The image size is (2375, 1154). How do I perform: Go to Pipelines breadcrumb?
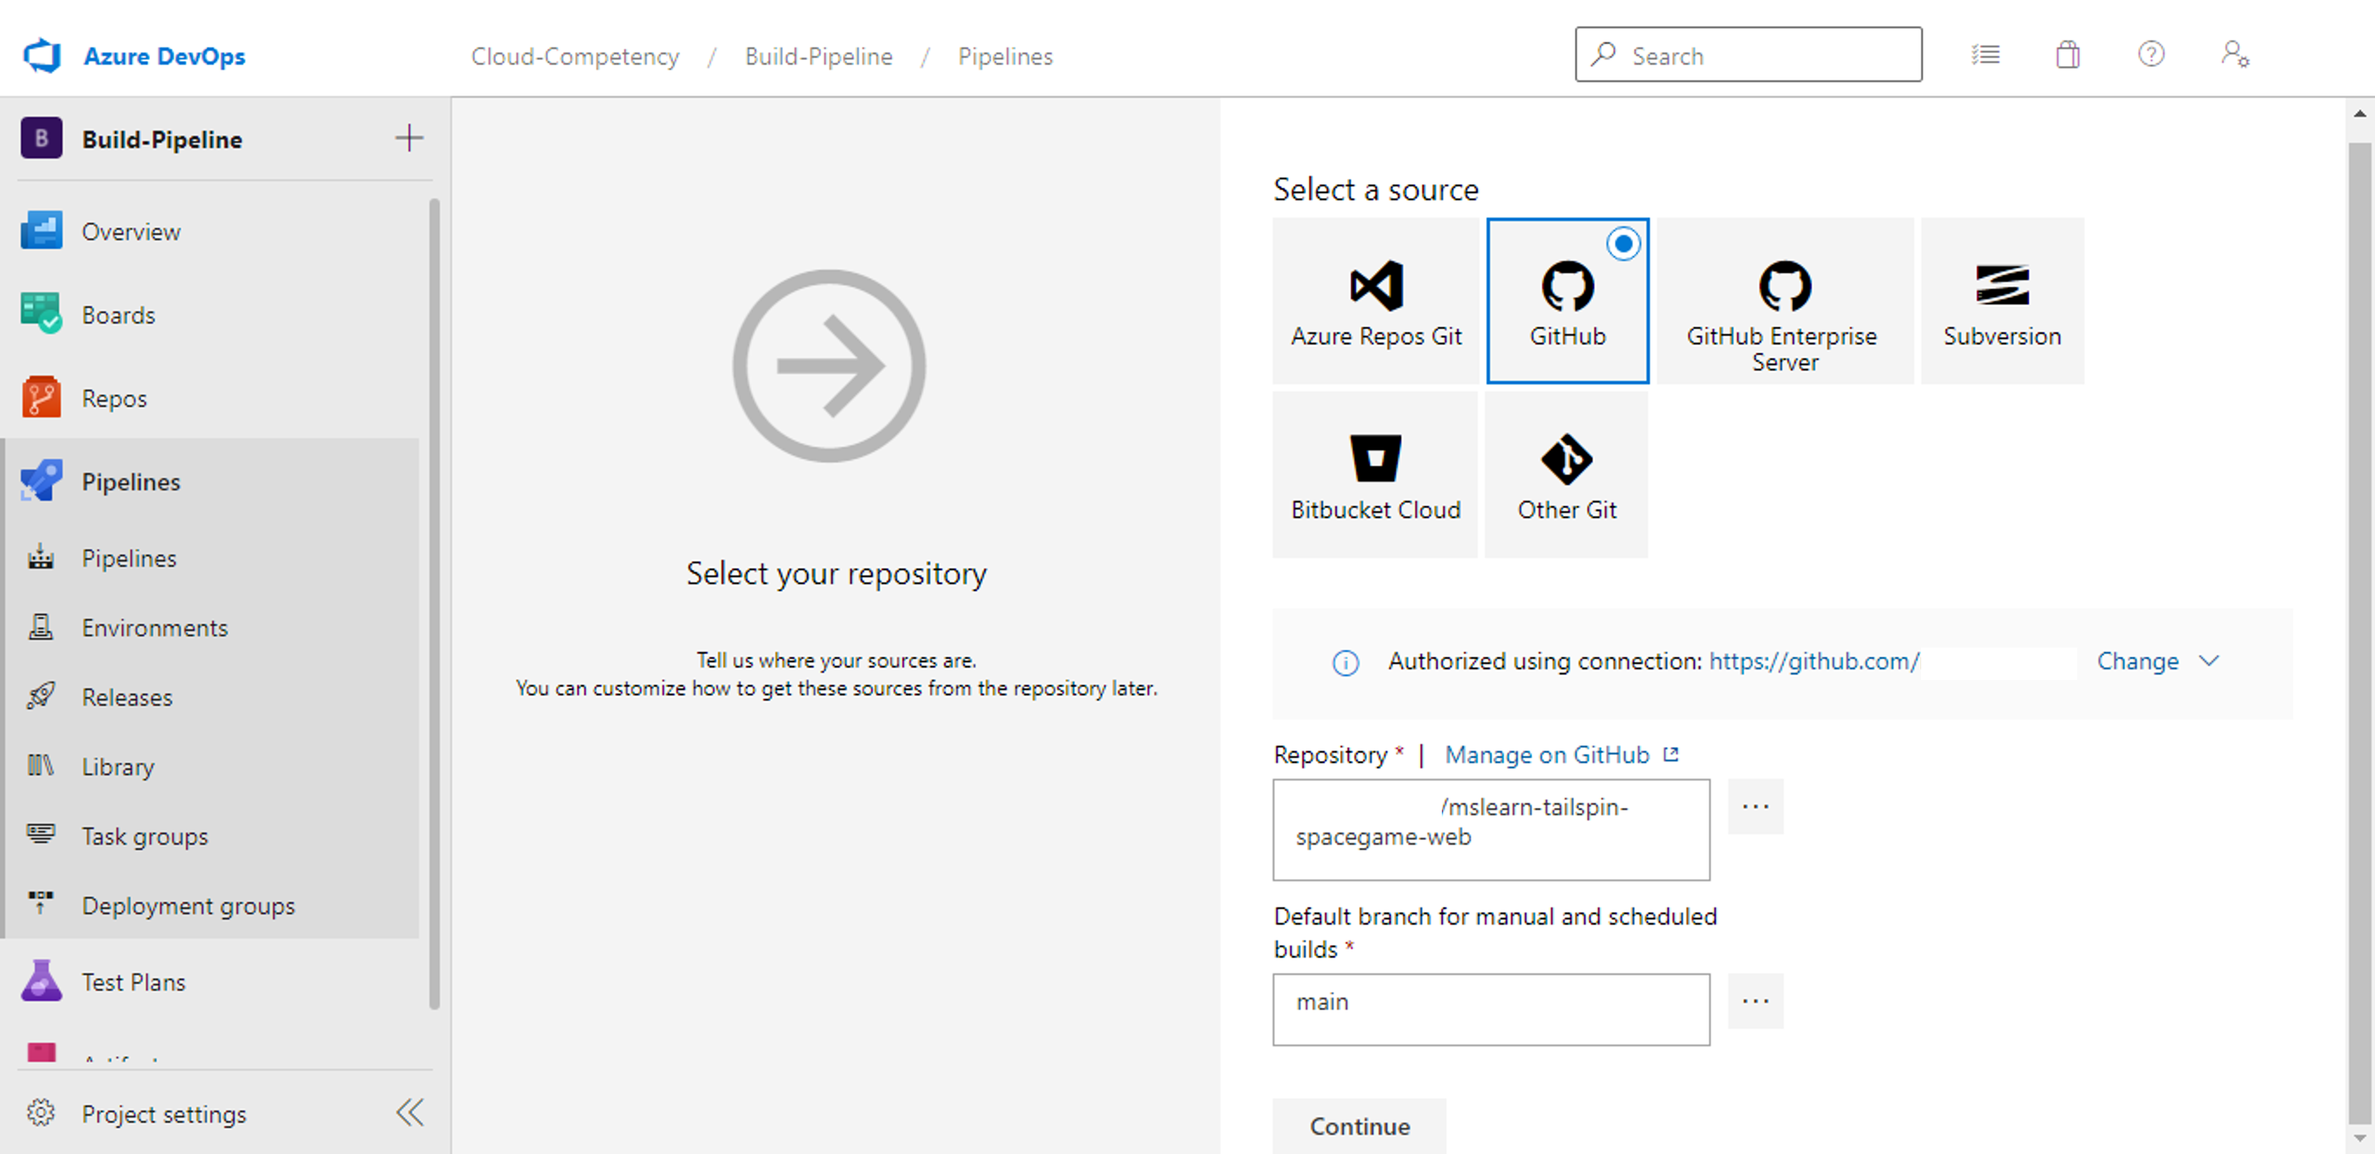tap(1005, 56)
